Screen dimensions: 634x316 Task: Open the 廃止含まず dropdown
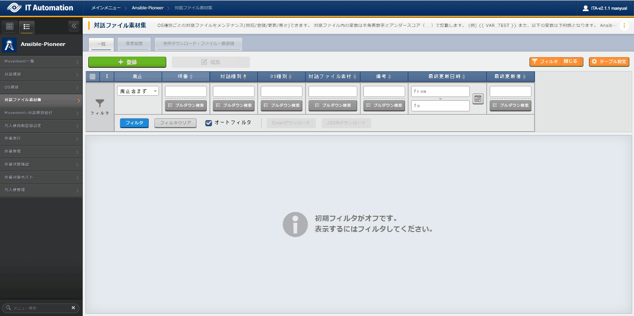click(x=138, y=91)
